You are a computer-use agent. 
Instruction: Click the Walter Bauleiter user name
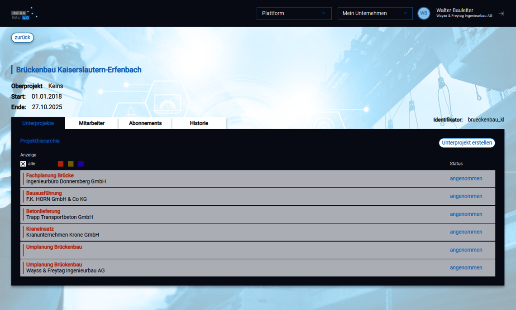[455, 10]
